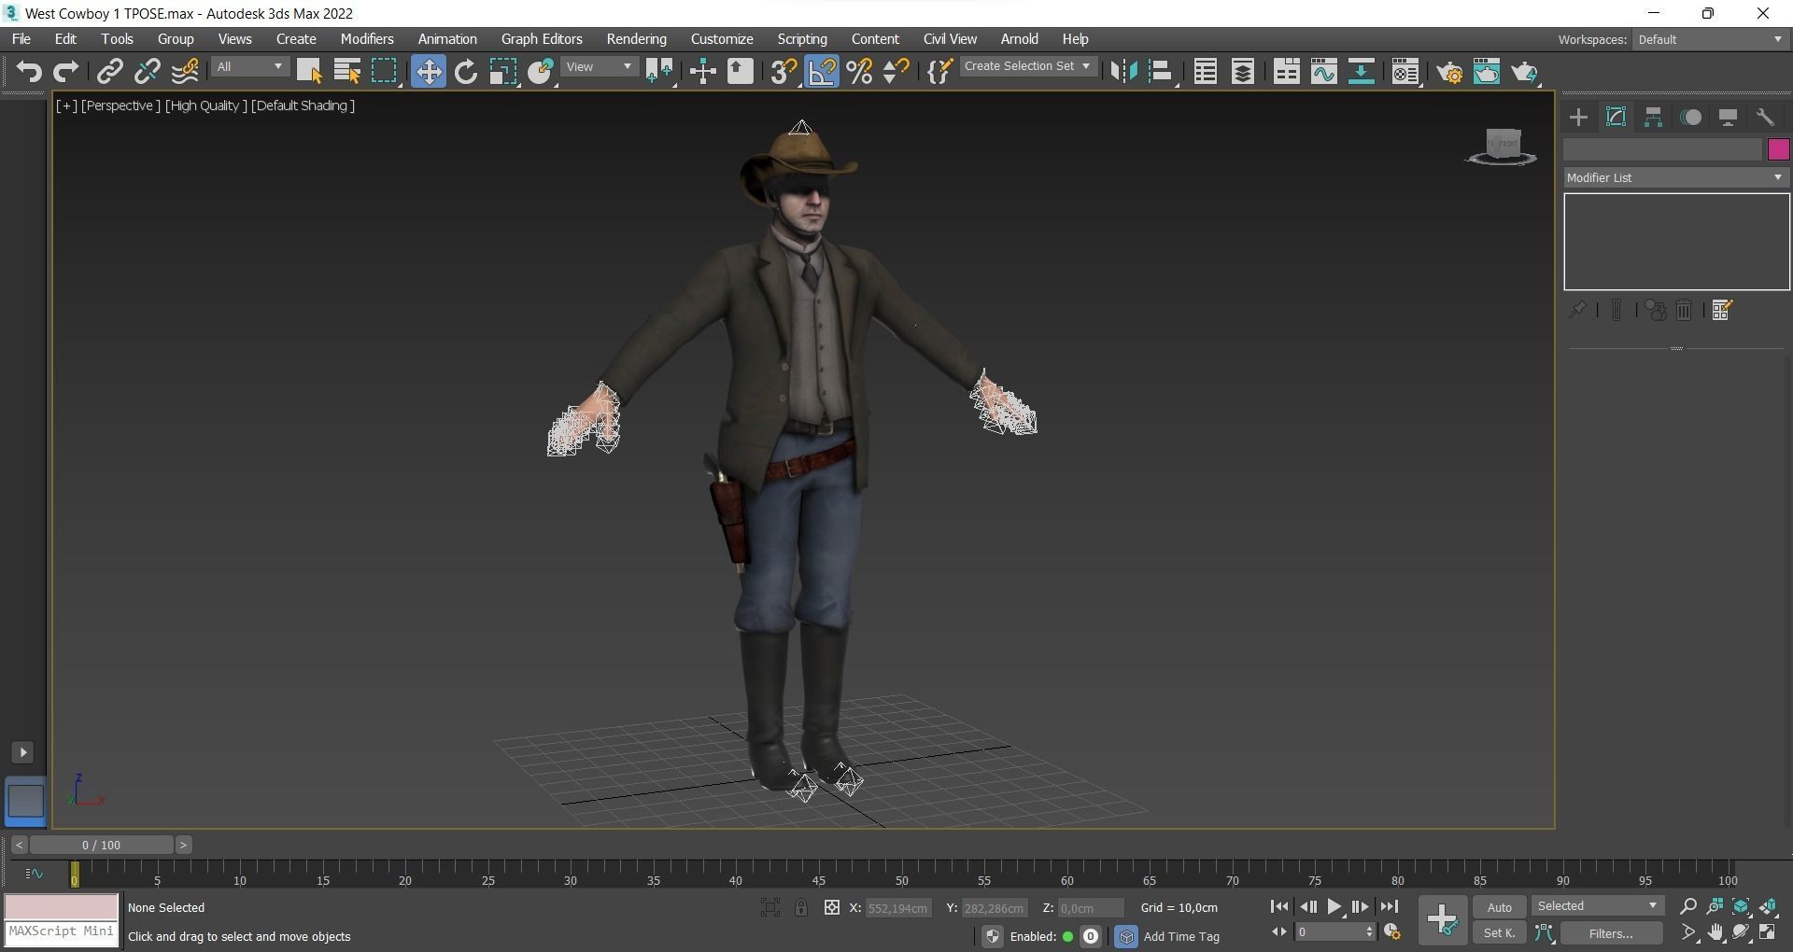1793x952 pixels.
Task: Open the Rendering menu
Action: pos(636,39)
